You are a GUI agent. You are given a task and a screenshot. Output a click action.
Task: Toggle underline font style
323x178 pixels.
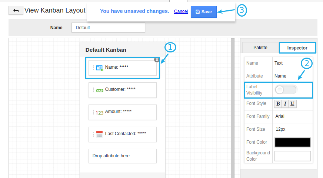pyautogui.click(x=292, y=104)
